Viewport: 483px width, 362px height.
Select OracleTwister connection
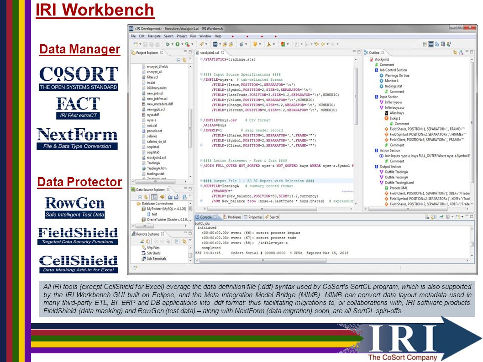(x=164, y=220)
